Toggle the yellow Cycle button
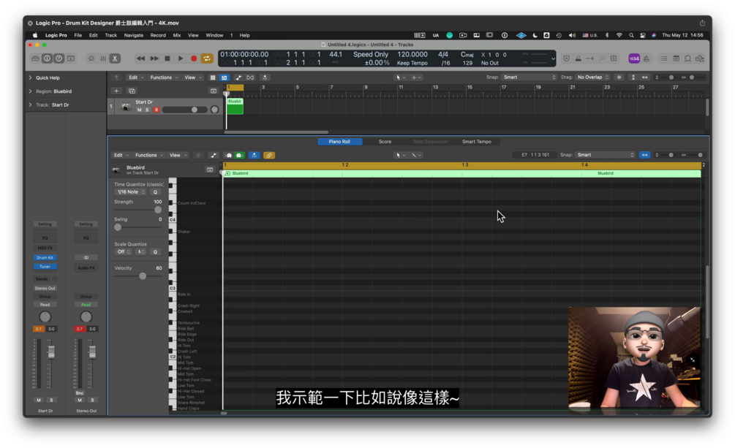This screenshot has width=735, height=448. coord(207,58)
